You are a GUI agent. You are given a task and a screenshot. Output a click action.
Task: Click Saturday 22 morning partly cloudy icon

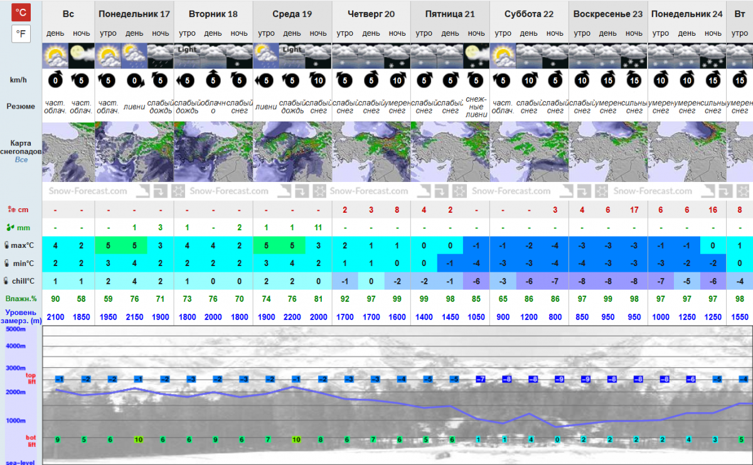(x=502, y=56)
